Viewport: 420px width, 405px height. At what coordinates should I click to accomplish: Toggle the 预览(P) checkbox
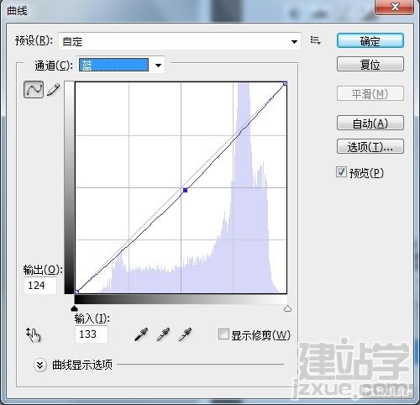[x=341, y=172]
